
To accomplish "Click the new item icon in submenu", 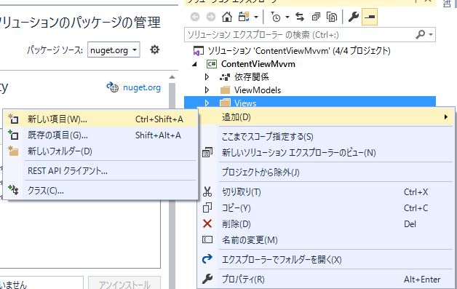I will pyautogui.click(x=13, y=119).
